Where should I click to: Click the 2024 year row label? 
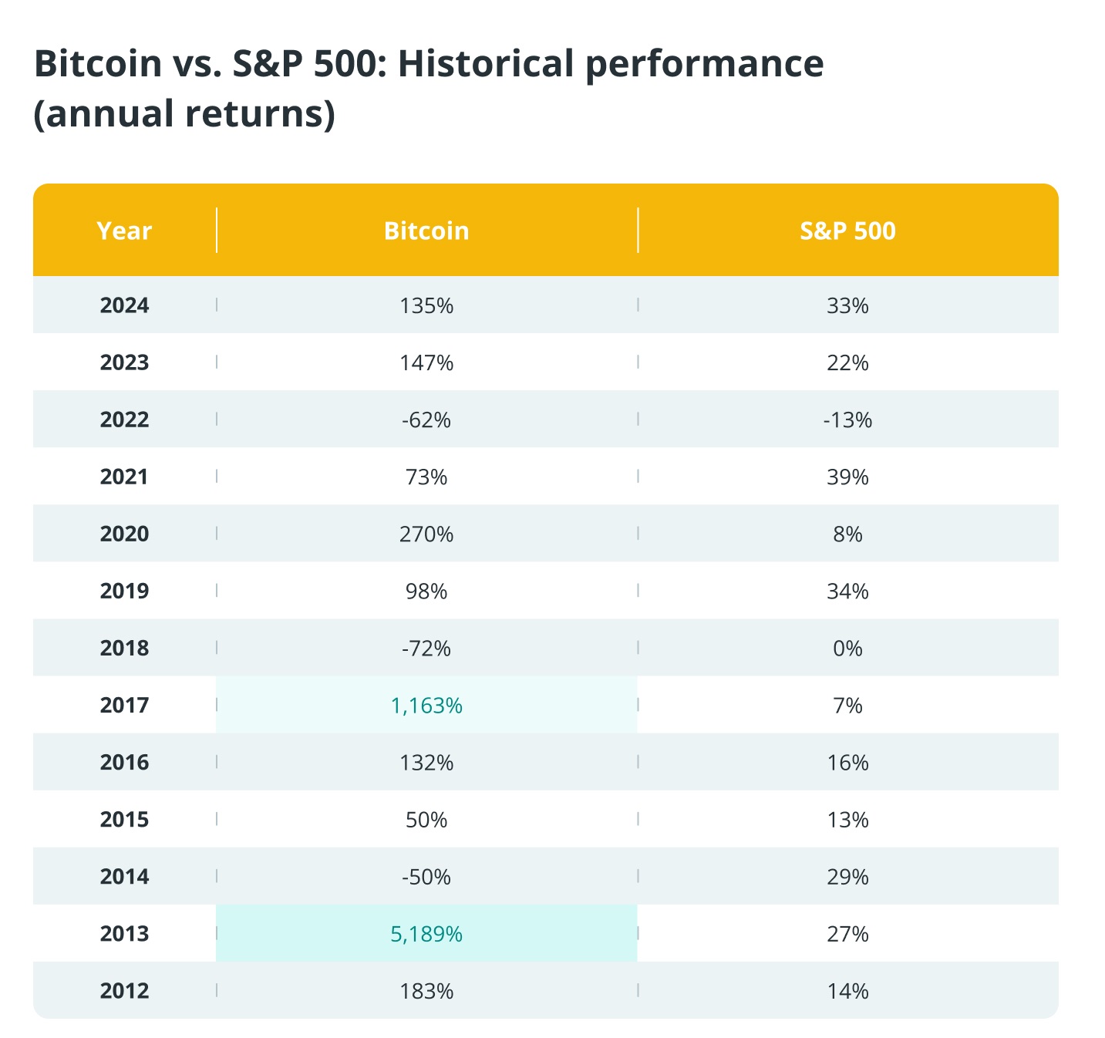[124, 305]
